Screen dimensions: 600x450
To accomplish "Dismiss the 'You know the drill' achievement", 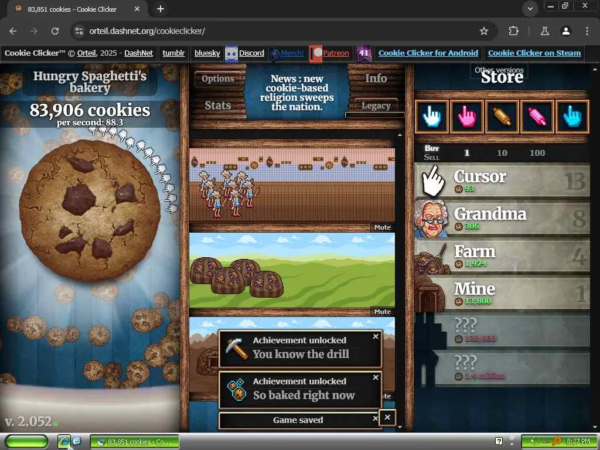I will point(376,336).
